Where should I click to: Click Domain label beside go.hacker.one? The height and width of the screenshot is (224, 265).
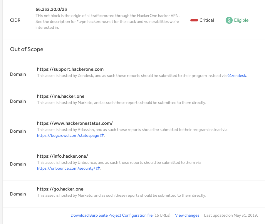(x=18, y=194)
